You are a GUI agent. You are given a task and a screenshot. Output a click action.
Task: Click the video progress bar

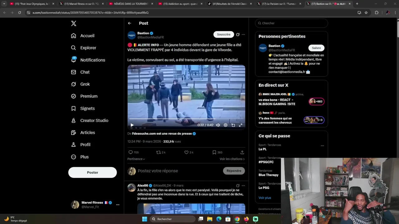click(186, 119)
